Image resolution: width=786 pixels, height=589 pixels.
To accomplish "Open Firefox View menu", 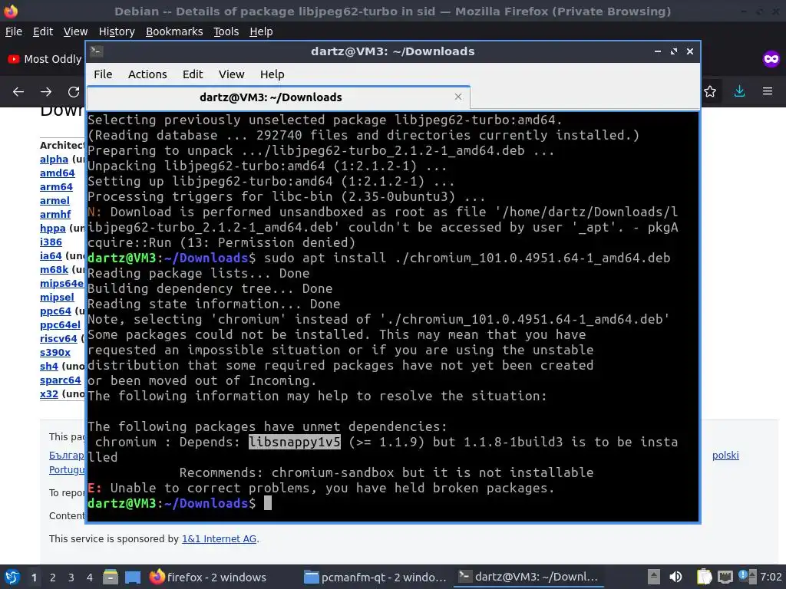I will tap(75, 31).
